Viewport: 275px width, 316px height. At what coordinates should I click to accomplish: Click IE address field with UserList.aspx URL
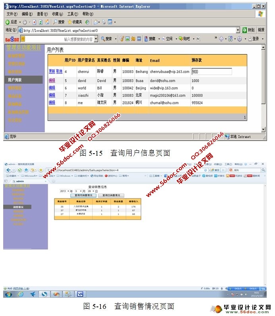(127, 30)
